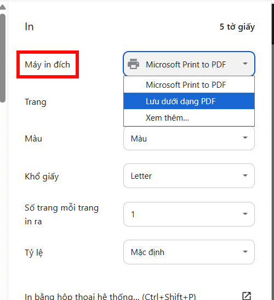This screenshot has width=274, height=300.
Task: Open "In bằng hộp thoại hệ thống" link
Action: [x=110, y=296]
